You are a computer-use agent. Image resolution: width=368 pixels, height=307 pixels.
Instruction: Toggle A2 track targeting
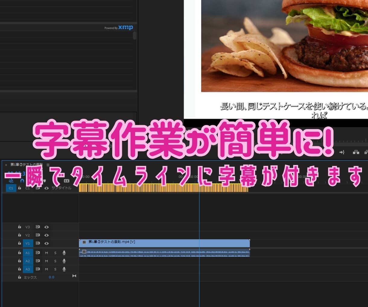pos(28,261)
